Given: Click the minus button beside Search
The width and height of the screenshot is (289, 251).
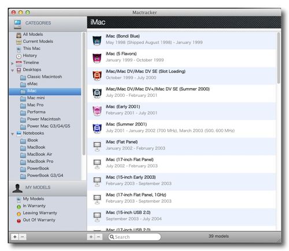Looking at the screenshot, I should click(98, 237).
